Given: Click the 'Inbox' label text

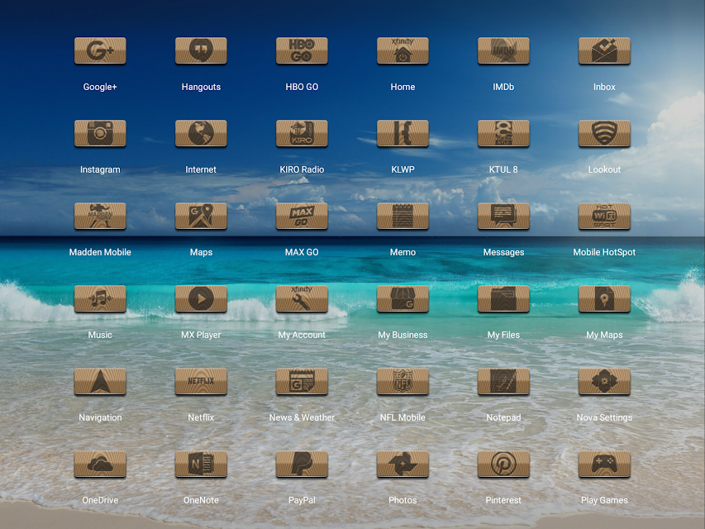Looking at the screenshot, I should point(604,87).
